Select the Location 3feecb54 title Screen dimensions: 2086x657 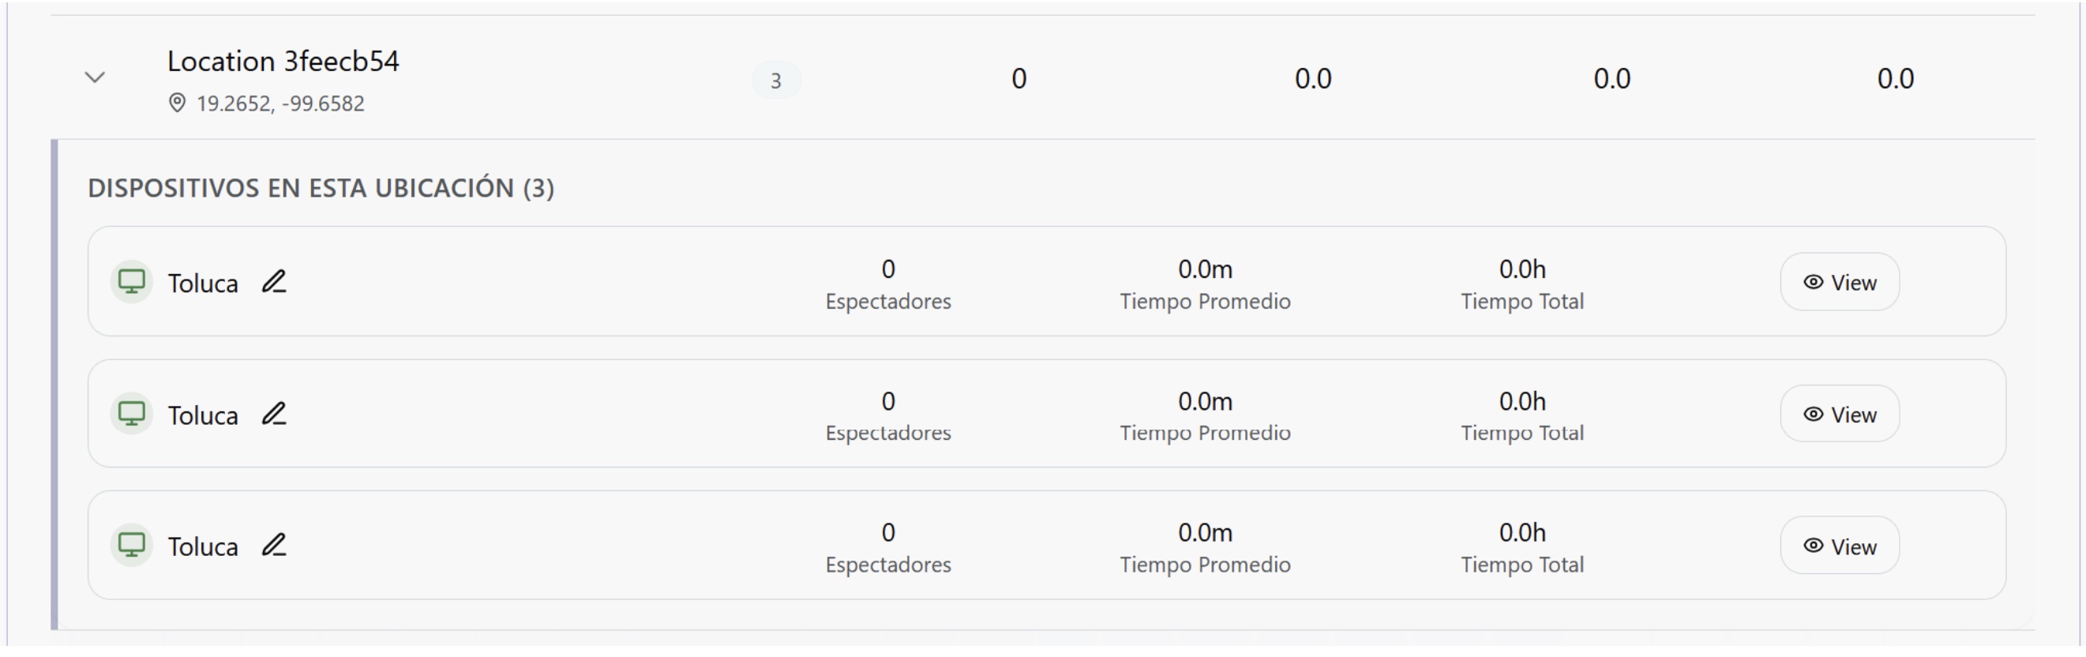click(x=283, y=62)
